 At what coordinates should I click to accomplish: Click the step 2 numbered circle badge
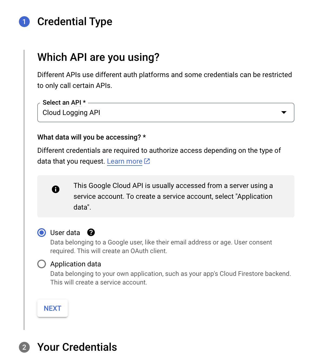coord(25,348)
